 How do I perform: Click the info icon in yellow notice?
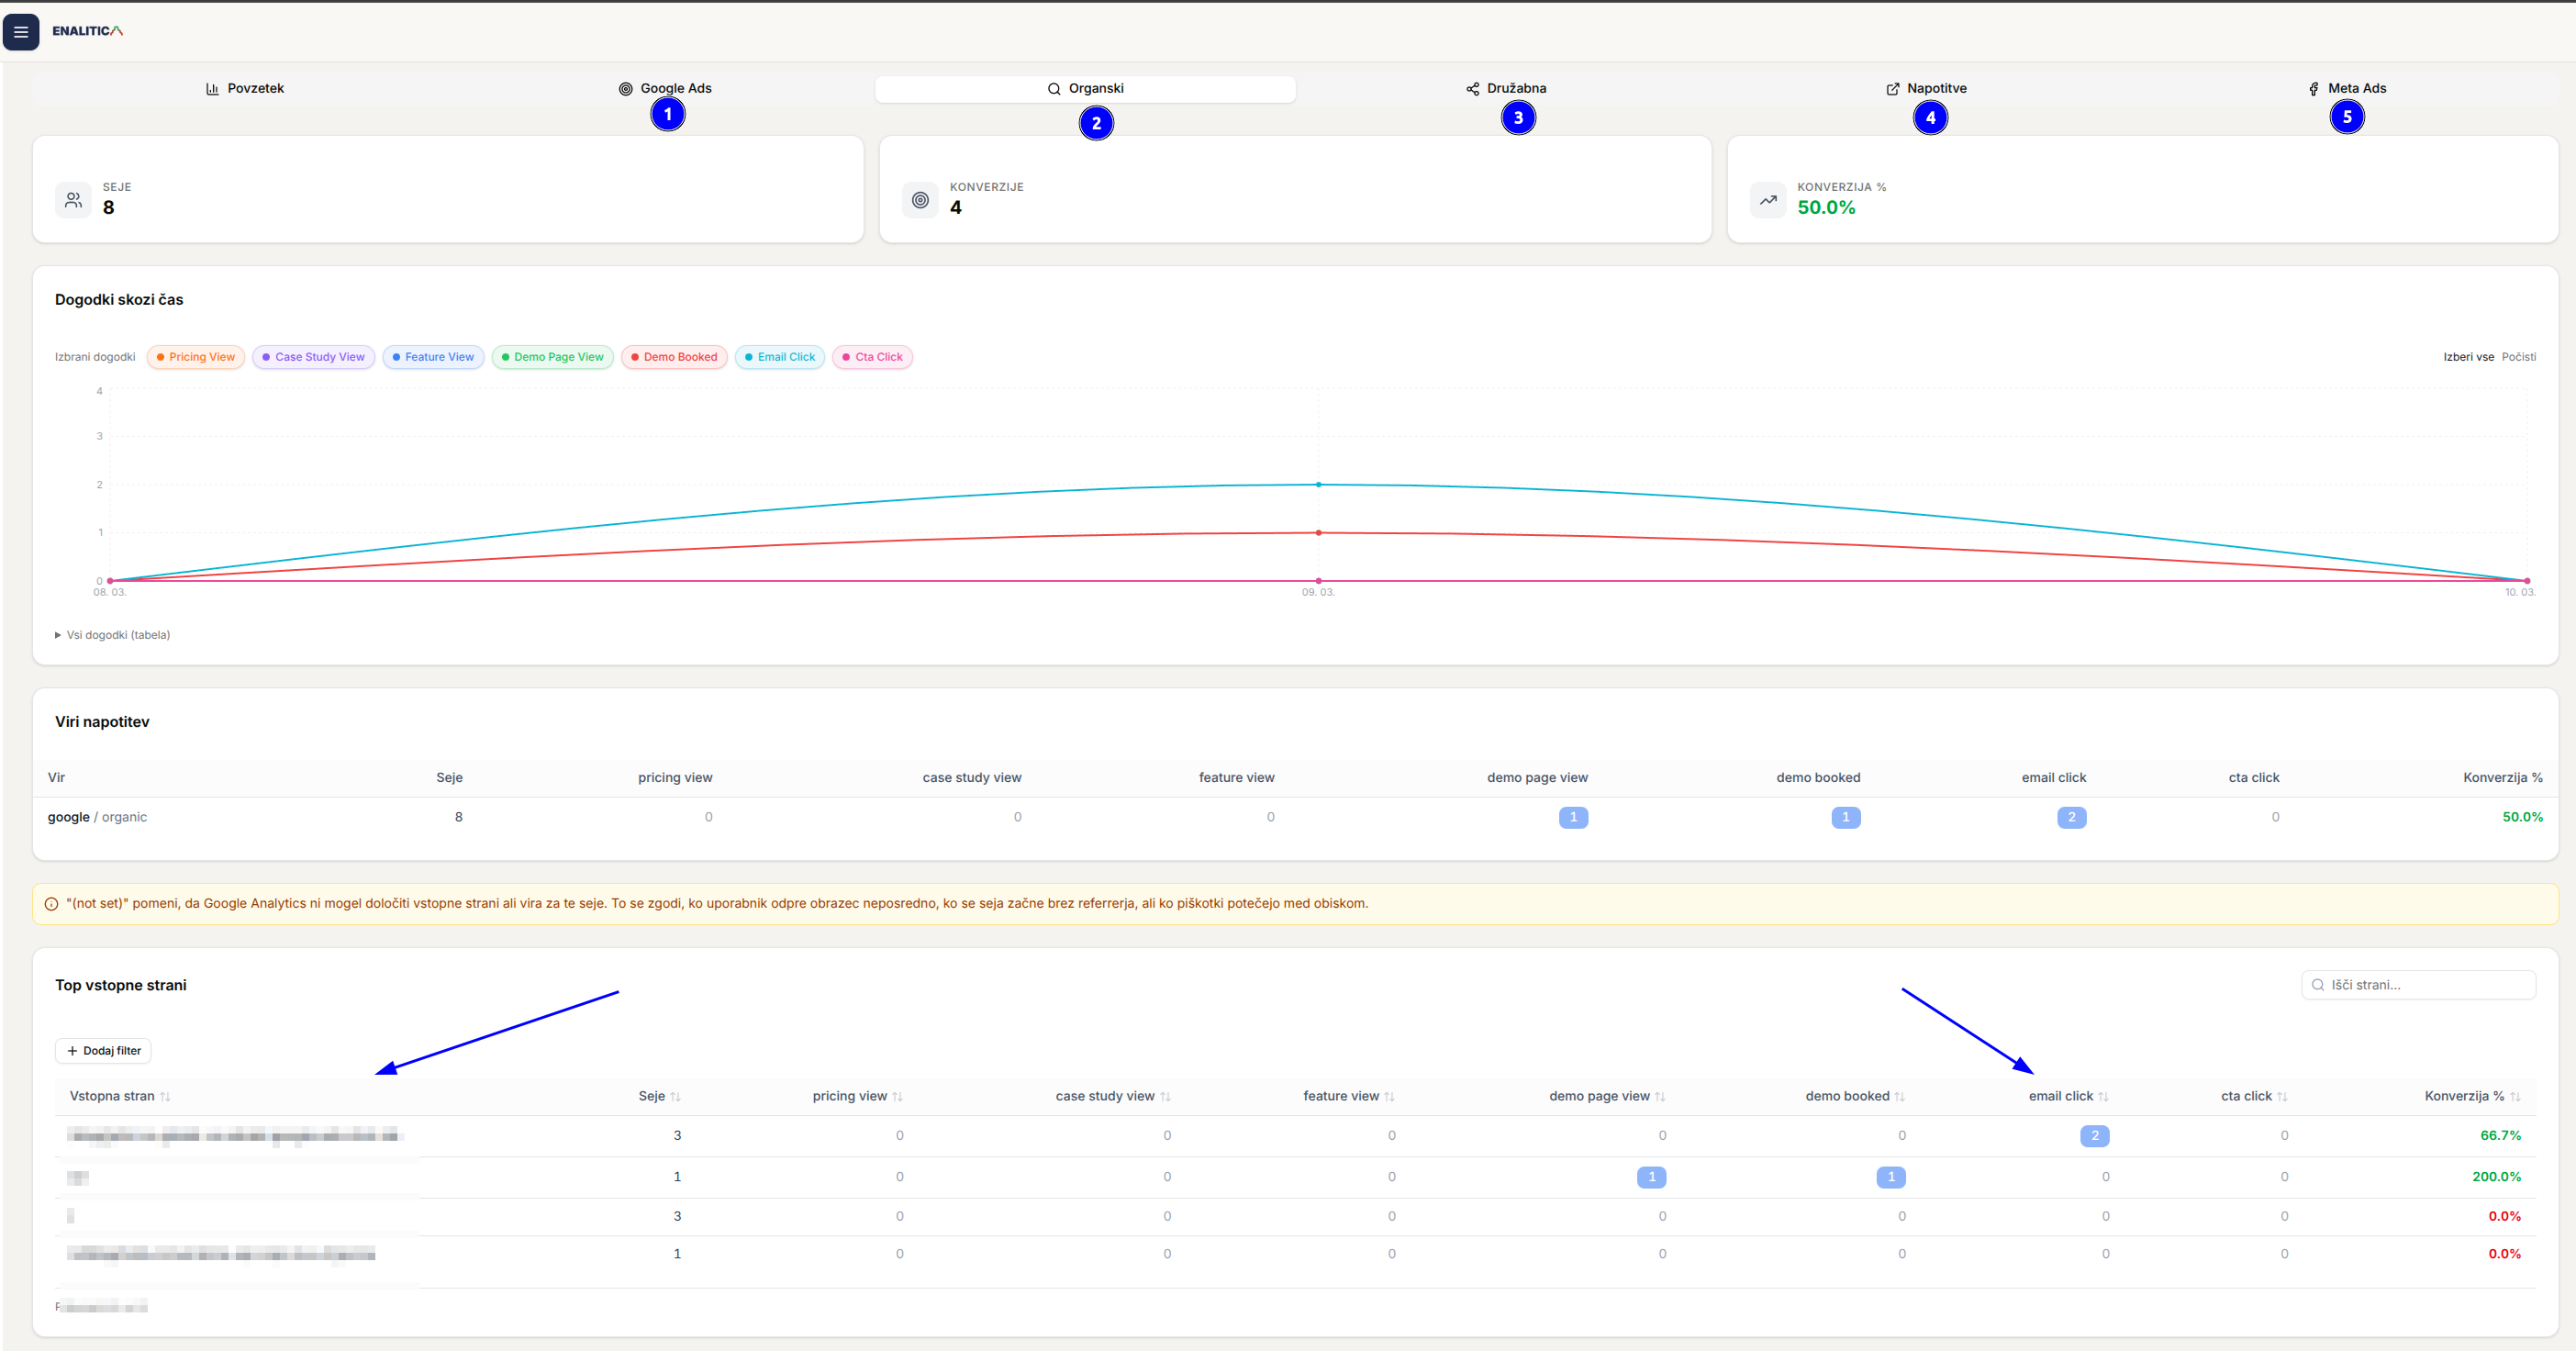click(51, 904)
